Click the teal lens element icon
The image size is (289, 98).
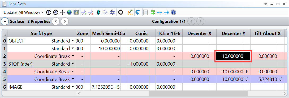click(99, 12)
